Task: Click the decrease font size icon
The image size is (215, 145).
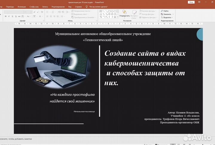Action: [x=38, y=12]
